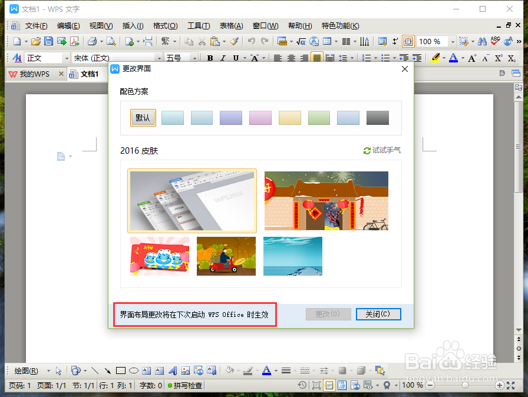Click the New document icon
The width and height of the screenshot is (528, 397).
(x=17, y=41)
